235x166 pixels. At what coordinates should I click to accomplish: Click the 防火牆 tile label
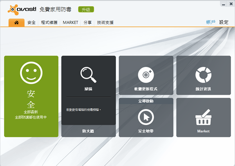88,131
